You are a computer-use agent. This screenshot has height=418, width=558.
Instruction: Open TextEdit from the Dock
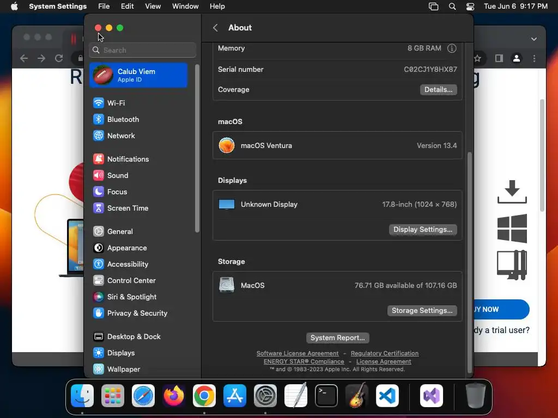pyautogui.click(x=296, y=396)
